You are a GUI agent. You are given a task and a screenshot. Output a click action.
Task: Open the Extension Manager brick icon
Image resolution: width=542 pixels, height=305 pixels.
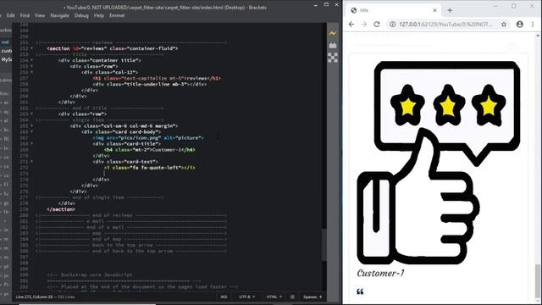(x=333, y=45)
